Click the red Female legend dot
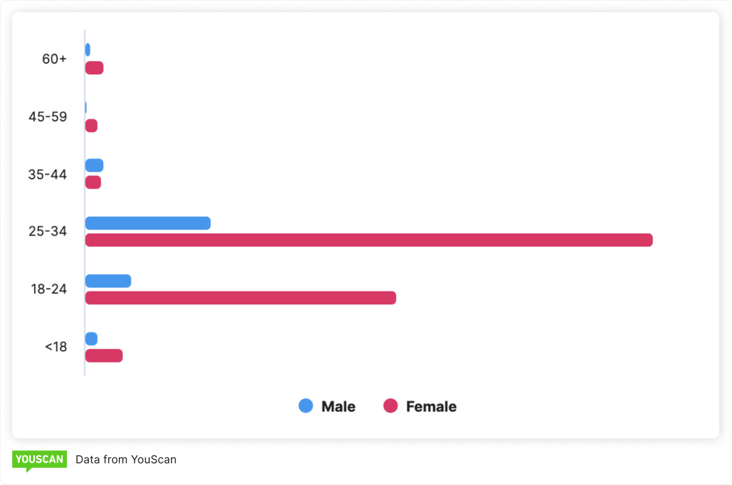The width and height of the screenshot is (732, 485). click(391, 406)
